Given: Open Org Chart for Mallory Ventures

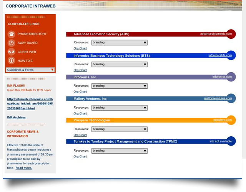Looking at the screenshot, I should pos(80,113).
